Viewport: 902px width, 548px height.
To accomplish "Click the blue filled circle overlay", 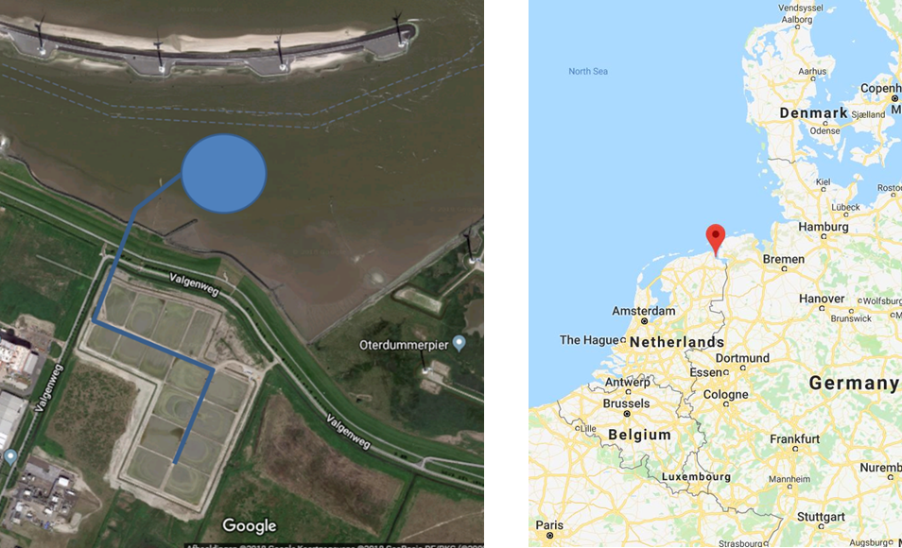I will click(224, 174).
